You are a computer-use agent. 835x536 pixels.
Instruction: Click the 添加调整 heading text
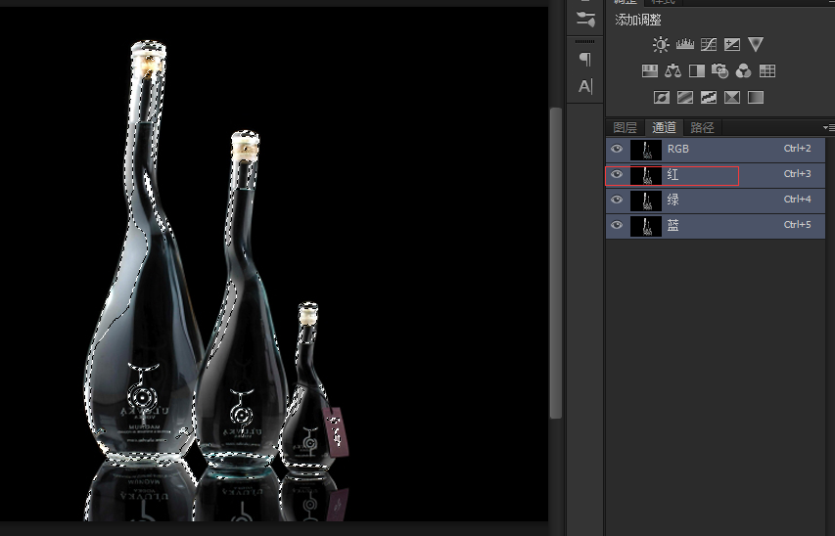click(638, 21)
